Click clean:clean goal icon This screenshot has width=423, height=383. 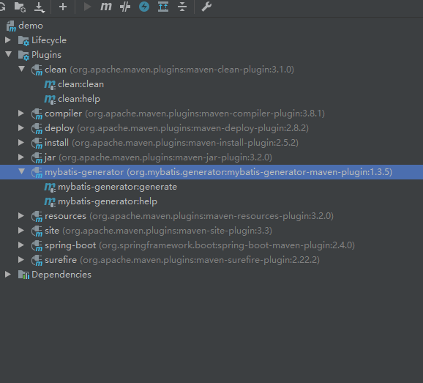(x=50, y=85)
